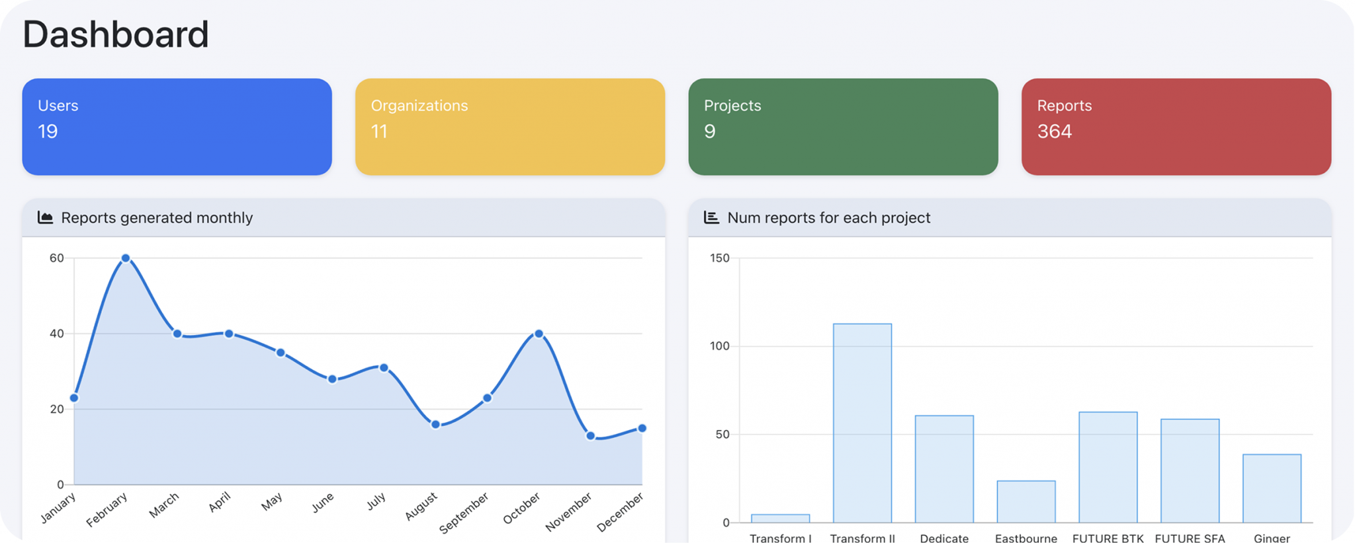Open the blue Users card
The width and height of the screenshot is (1355, 543).
[177, 127]
